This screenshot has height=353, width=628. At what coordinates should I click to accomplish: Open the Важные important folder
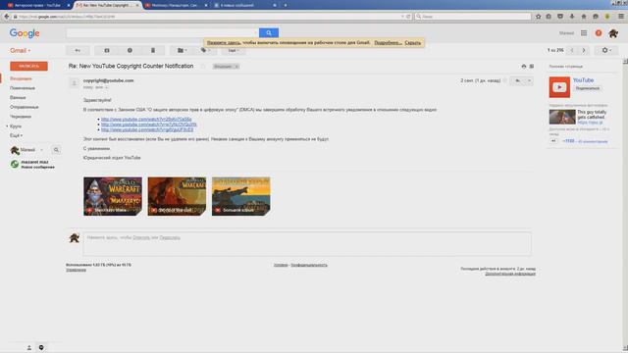click(x=18, y=98)
